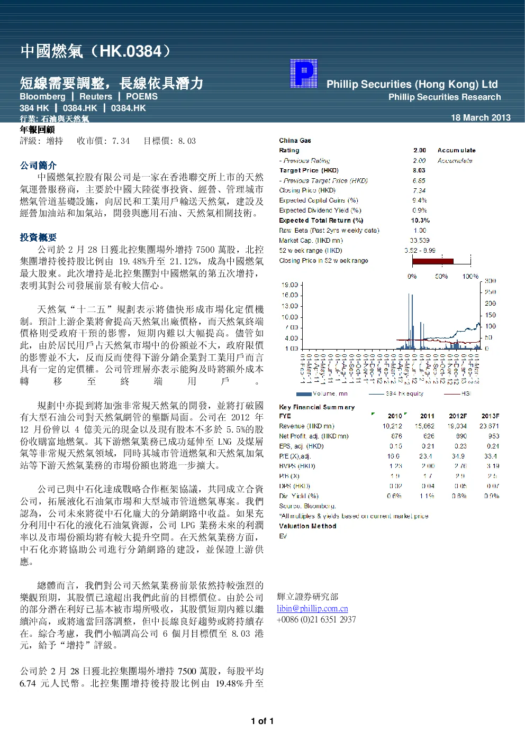The height and width of the screenshot is (742, 525).
Task: Click the Phillip Securities Research line
Action: click(x=445, y=97)
